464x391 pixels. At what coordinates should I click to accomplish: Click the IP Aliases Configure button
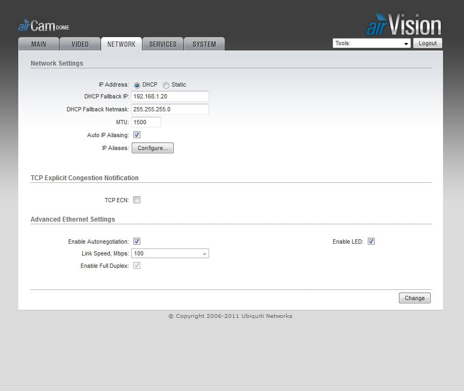[x=153, y=148]
